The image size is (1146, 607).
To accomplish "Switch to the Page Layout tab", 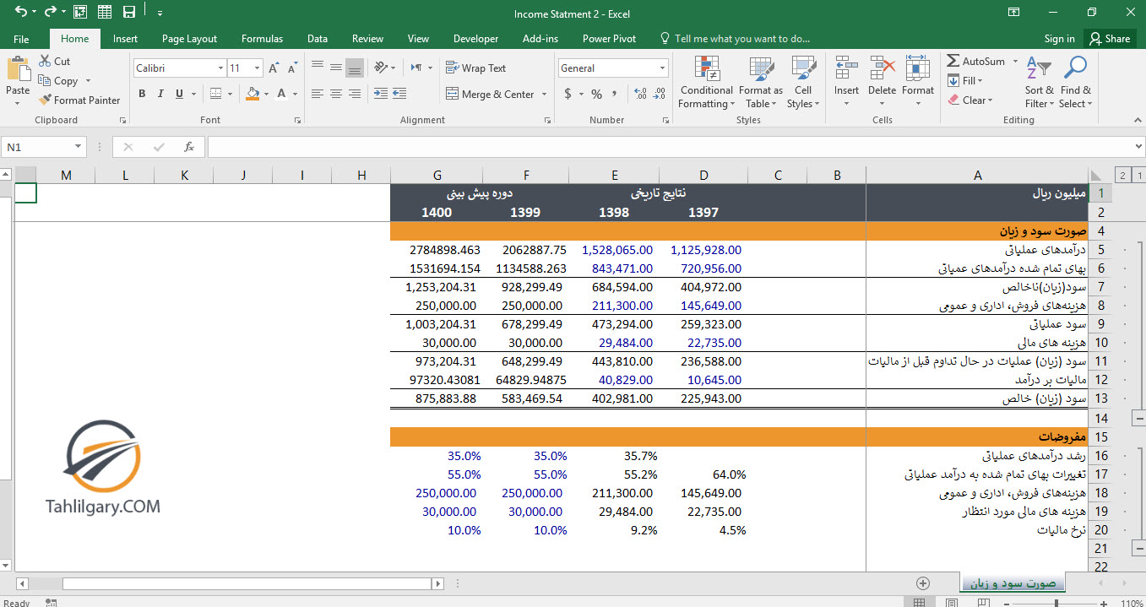I will click(x=189, y=39).
